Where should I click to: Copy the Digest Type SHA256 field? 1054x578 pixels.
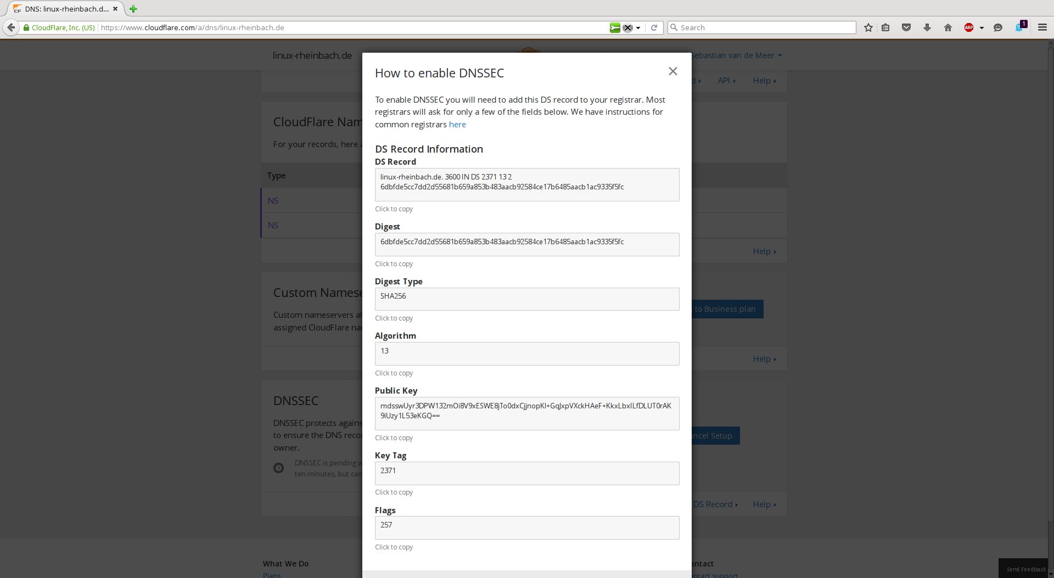[527, 299]
